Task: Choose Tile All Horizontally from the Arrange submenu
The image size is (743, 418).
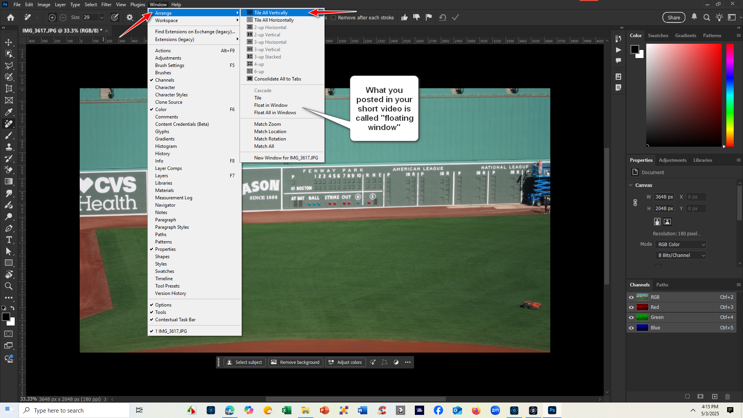Action: (x=273, y=20)
